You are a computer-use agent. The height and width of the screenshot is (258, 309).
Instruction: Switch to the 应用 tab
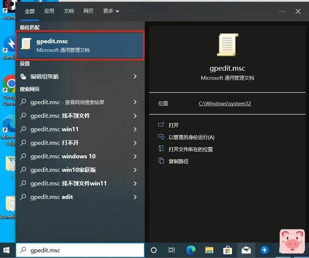[x=49, y=11]
